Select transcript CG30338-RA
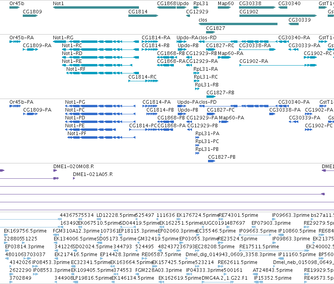 (255, 46)
